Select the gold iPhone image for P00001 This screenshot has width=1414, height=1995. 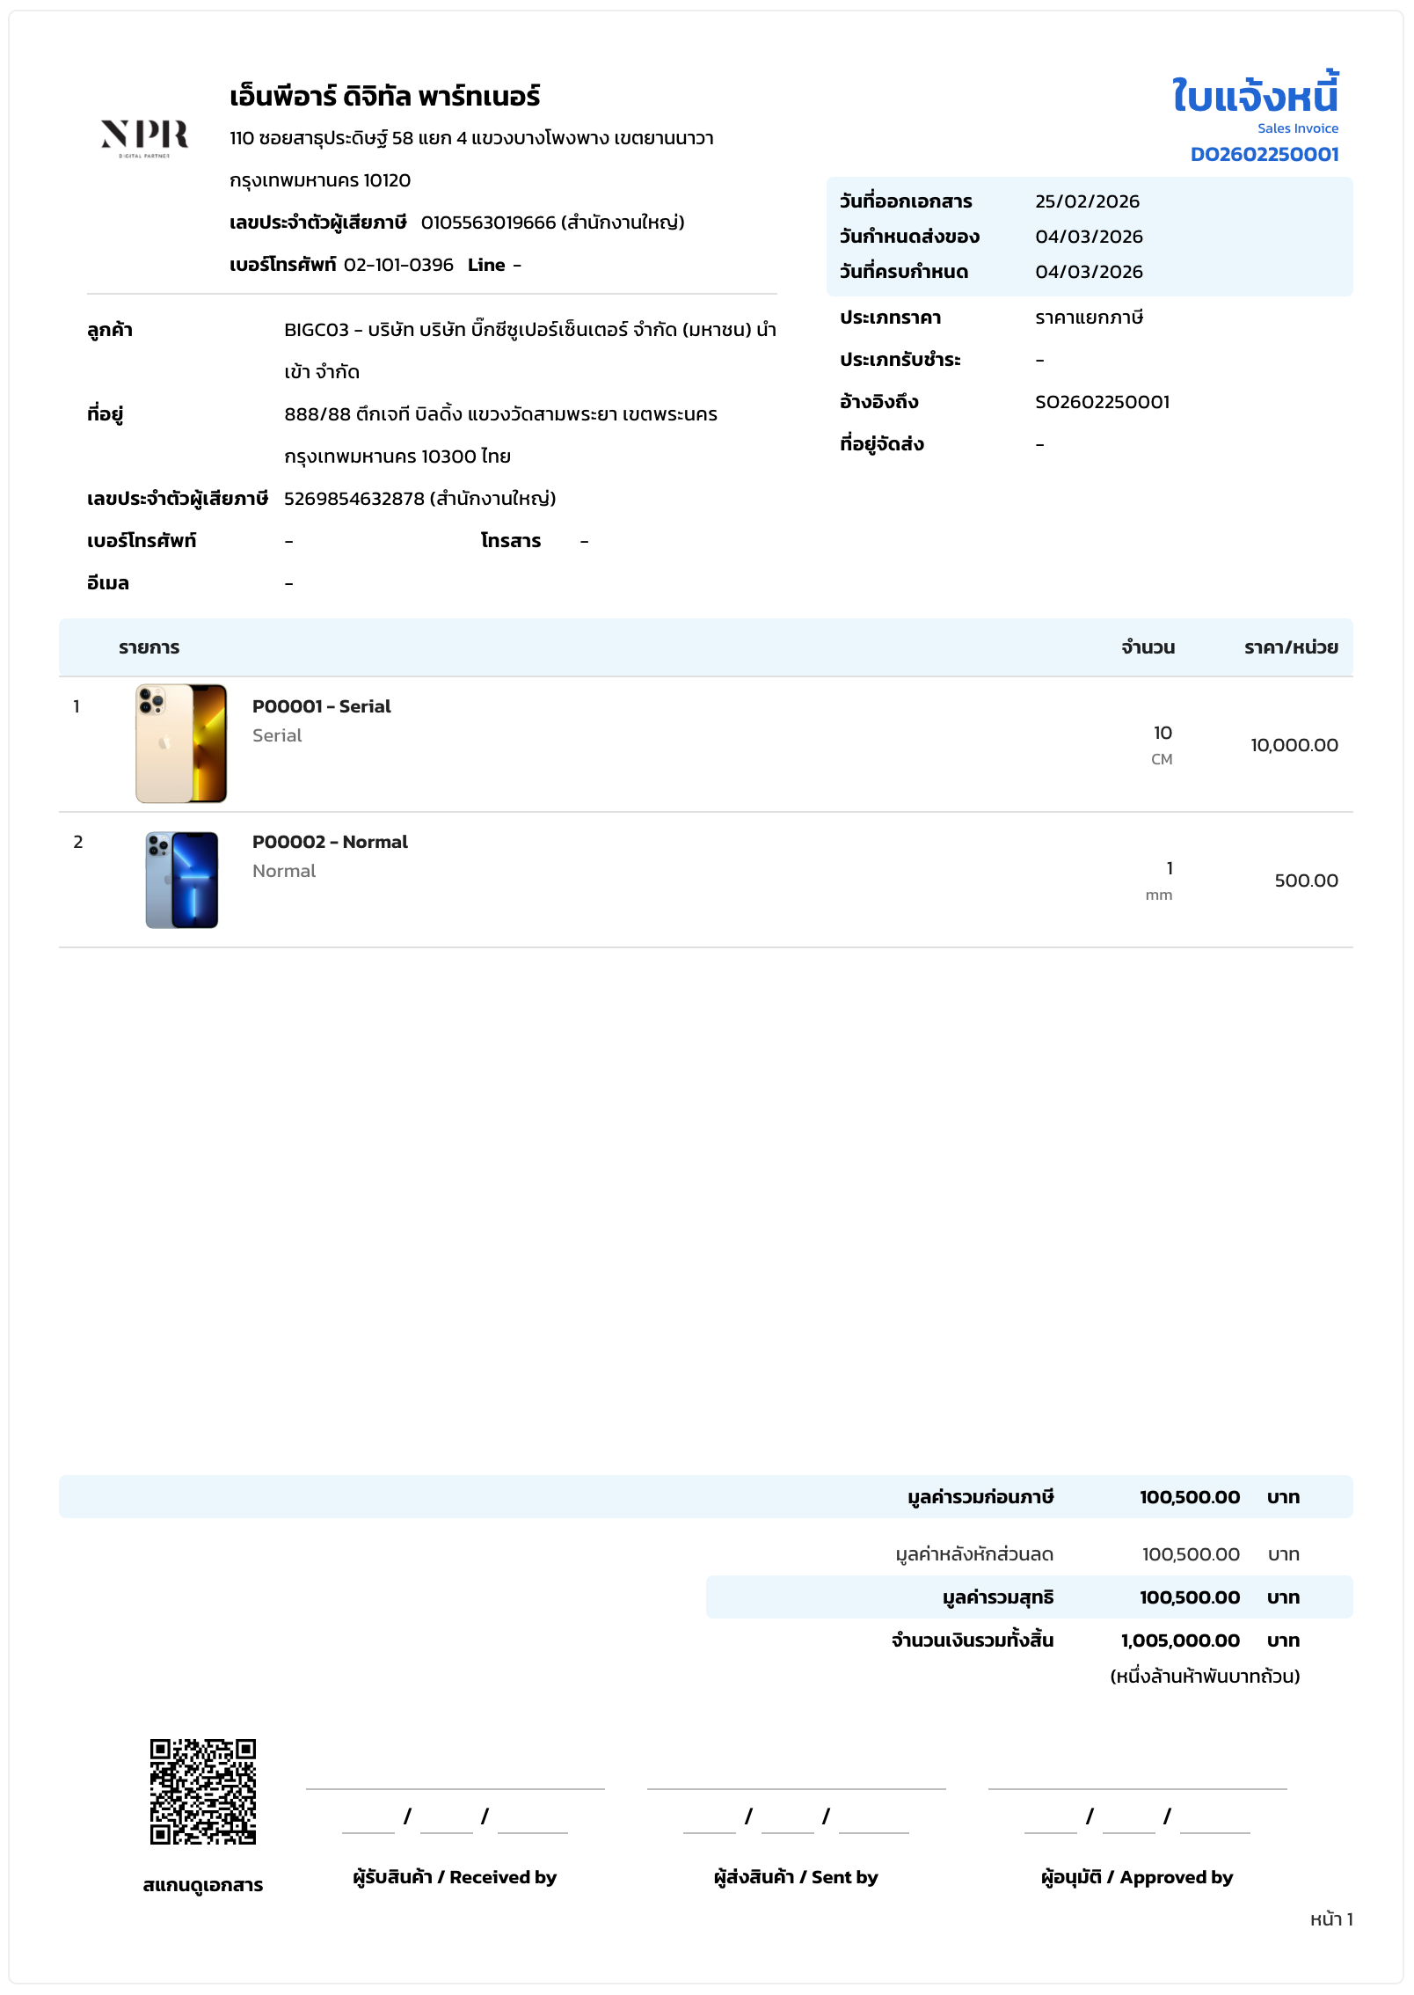(x=181, y=743)
